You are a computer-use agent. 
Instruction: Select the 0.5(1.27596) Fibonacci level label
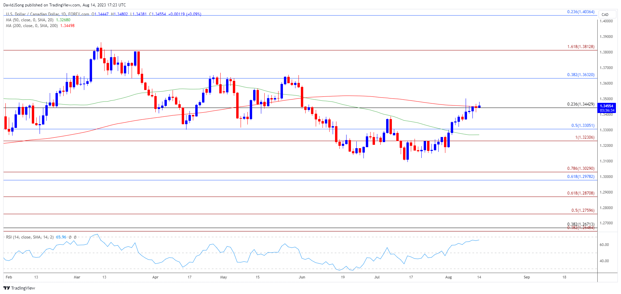coord(583,210)
